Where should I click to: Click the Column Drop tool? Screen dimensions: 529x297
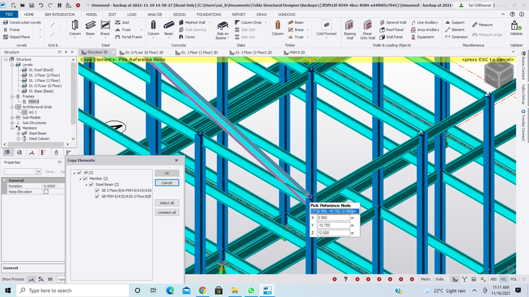click(249, 22)
